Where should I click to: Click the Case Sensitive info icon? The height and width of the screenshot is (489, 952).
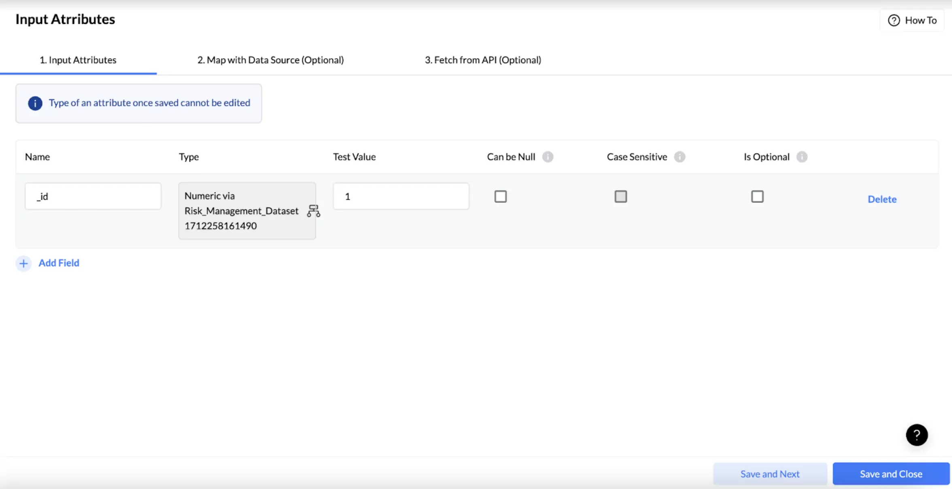pos(680,157)
